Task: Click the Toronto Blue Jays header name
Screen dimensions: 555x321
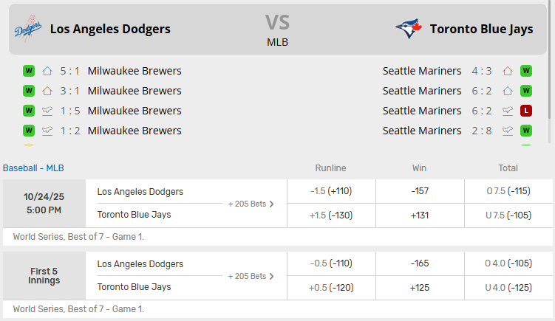Action: [483, 30]
